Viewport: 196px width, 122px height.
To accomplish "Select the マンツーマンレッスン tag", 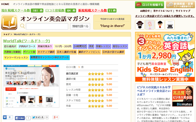I will pyautogui.click(x=16, y=57).
